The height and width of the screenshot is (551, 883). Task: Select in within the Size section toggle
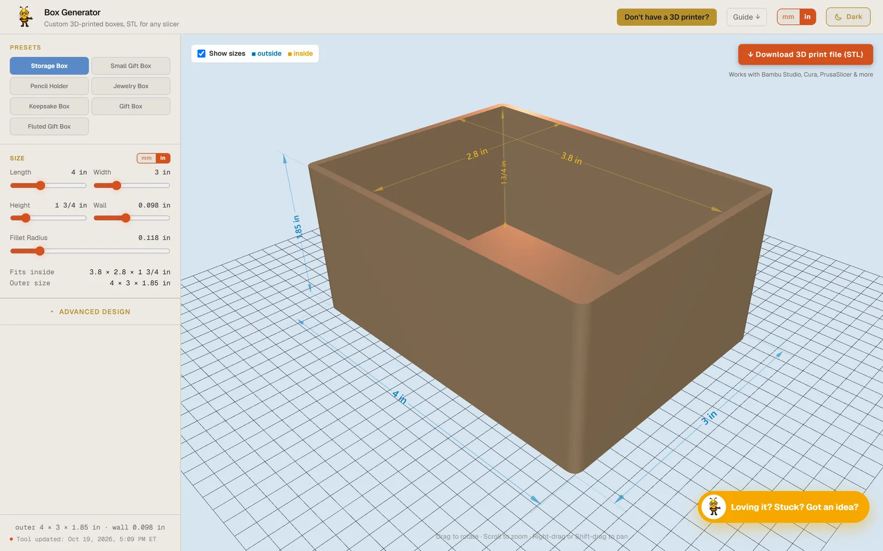(163, 158)
